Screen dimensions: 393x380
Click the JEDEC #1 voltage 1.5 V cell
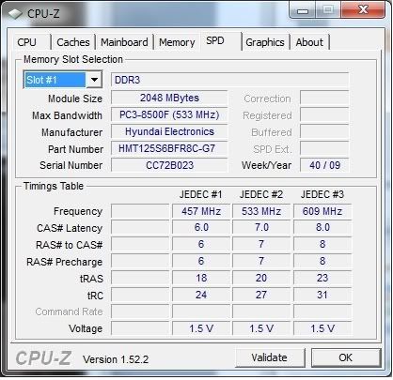(x=201, y=328)
